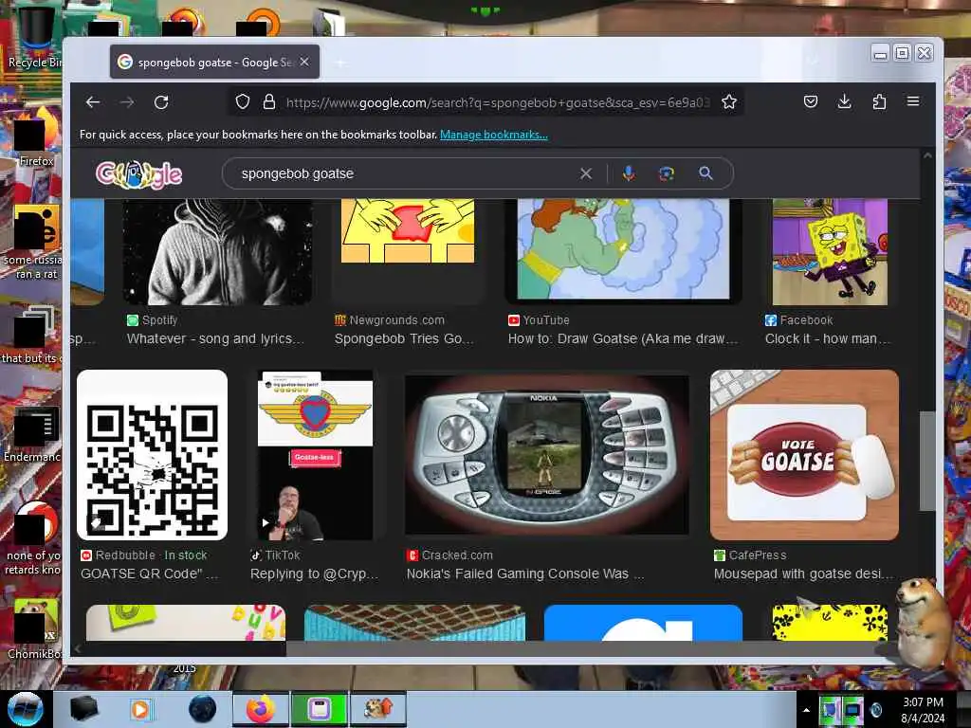Click the 'Clock it - how man...' title
Viewport: 971px width, 728px height.
pos(827,338)
